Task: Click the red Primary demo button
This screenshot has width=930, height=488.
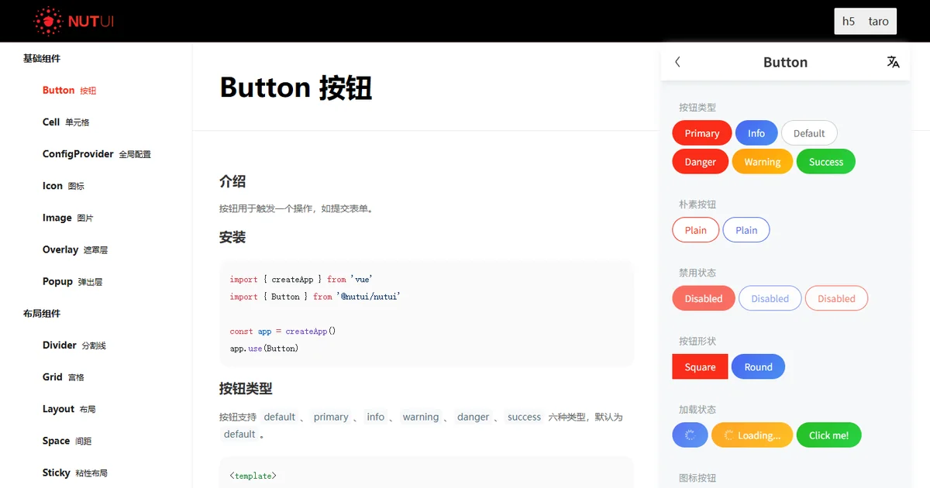Action: coord(702,133)
